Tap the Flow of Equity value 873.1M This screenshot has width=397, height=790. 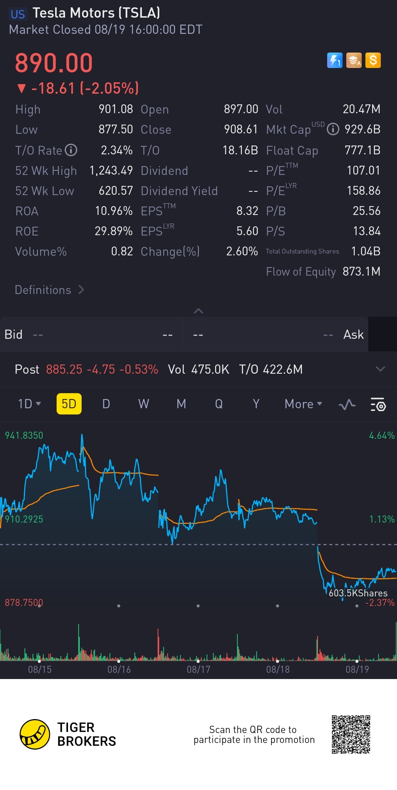[362, 272]
